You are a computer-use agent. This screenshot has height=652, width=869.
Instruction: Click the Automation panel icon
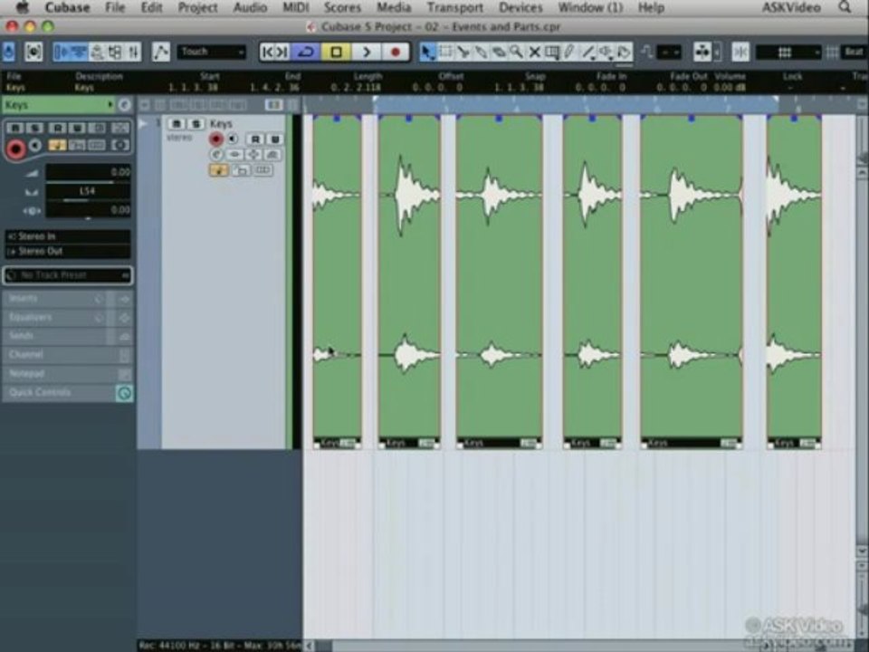[x=161, y=53]
